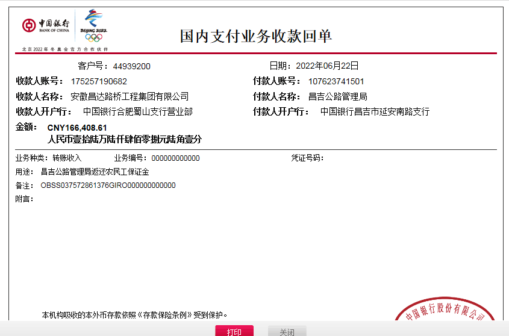509x336 pixels.
Task: Click payee bank 中国银行合肥蜀山支行营业部
Action: point(138,111)
